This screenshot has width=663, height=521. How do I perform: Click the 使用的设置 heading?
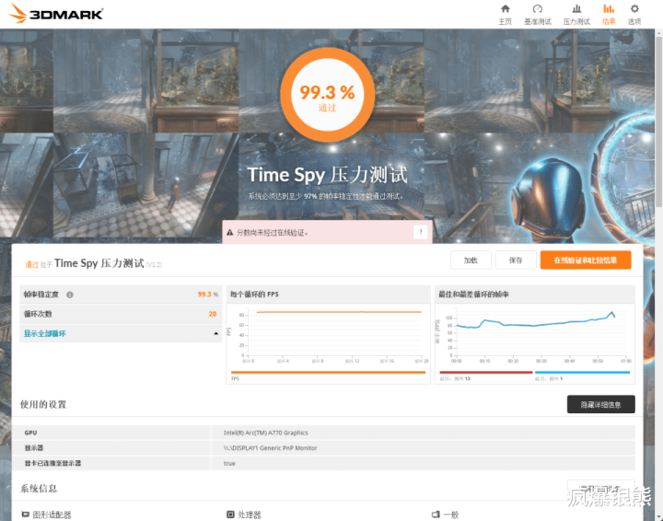[43, 404]
